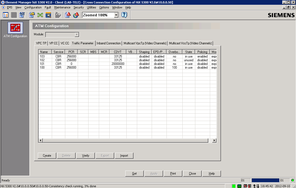Screen dimensions: 296x188
Task: Open the Window menu
Action: [117, 7]
